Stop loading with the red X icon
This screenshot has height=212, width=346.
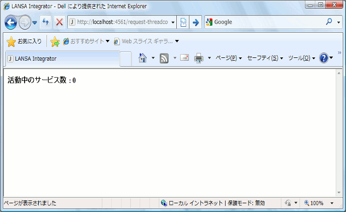59,22
